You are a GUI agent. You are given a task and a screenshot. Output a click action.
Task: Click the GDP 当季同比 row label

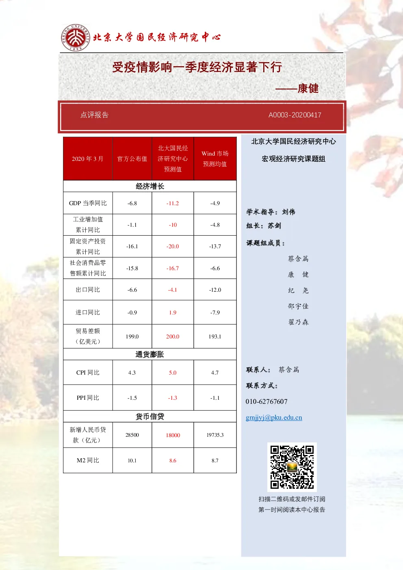point(88,203)
